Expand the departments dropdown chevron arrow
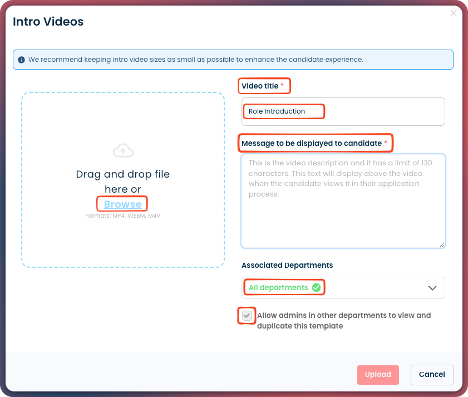Viewport: 468px width, 397px height. click(432, 288)
